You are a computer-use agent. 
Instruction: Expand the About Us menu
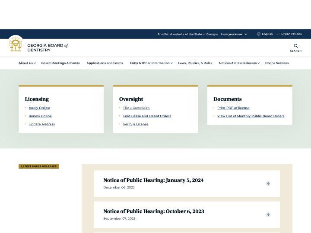coord(27,63)
